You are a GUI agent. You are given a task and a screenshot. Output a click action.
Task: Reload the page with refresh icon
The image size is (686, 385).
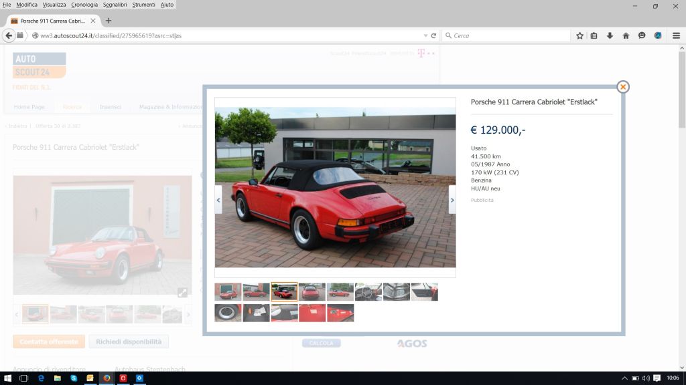pos(433,36)
